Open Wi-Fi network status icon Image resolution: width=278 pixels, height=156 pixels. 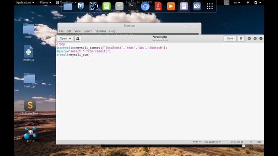click(x=248, y=3)
